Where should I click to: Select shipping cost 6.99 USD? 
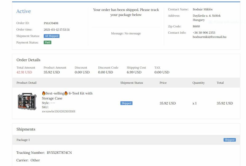point(134,72)
